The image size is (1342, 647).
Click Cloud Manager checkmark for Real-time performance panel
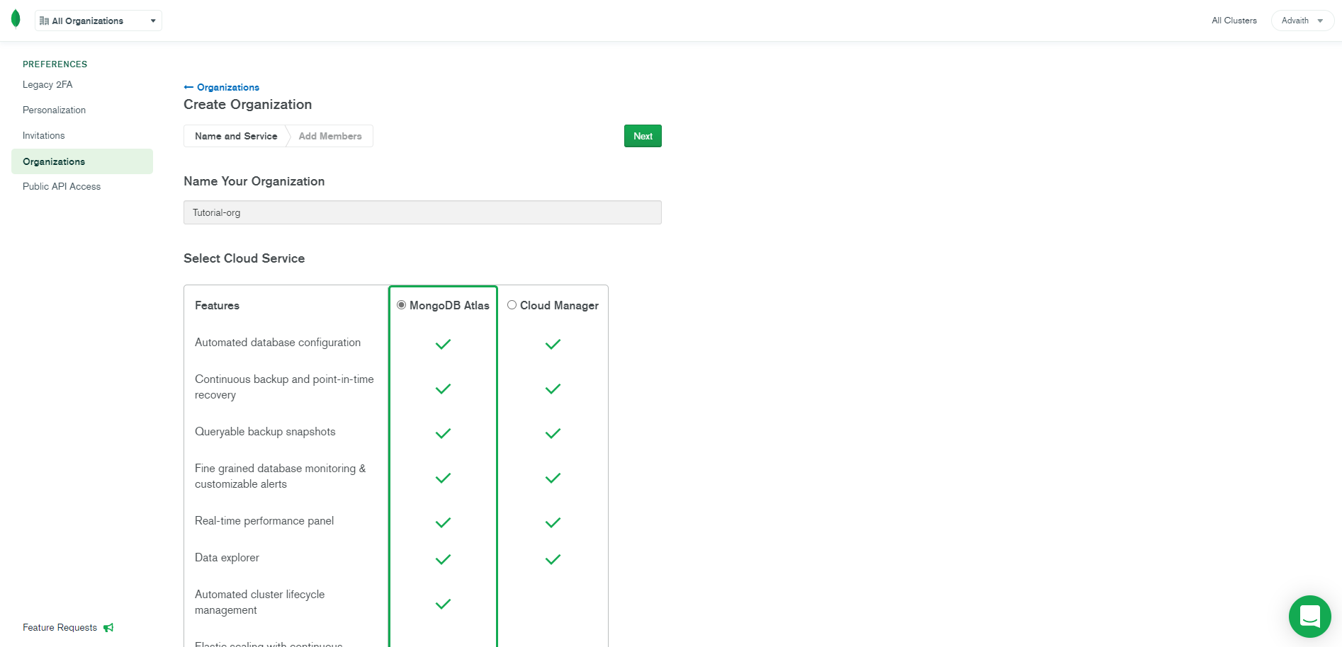[553, 522]
